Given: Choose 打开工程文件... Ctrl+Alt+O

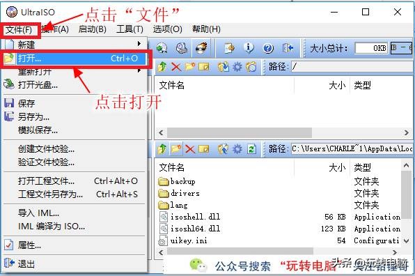Looking at the screenshot, I should [x=74, y=181].
